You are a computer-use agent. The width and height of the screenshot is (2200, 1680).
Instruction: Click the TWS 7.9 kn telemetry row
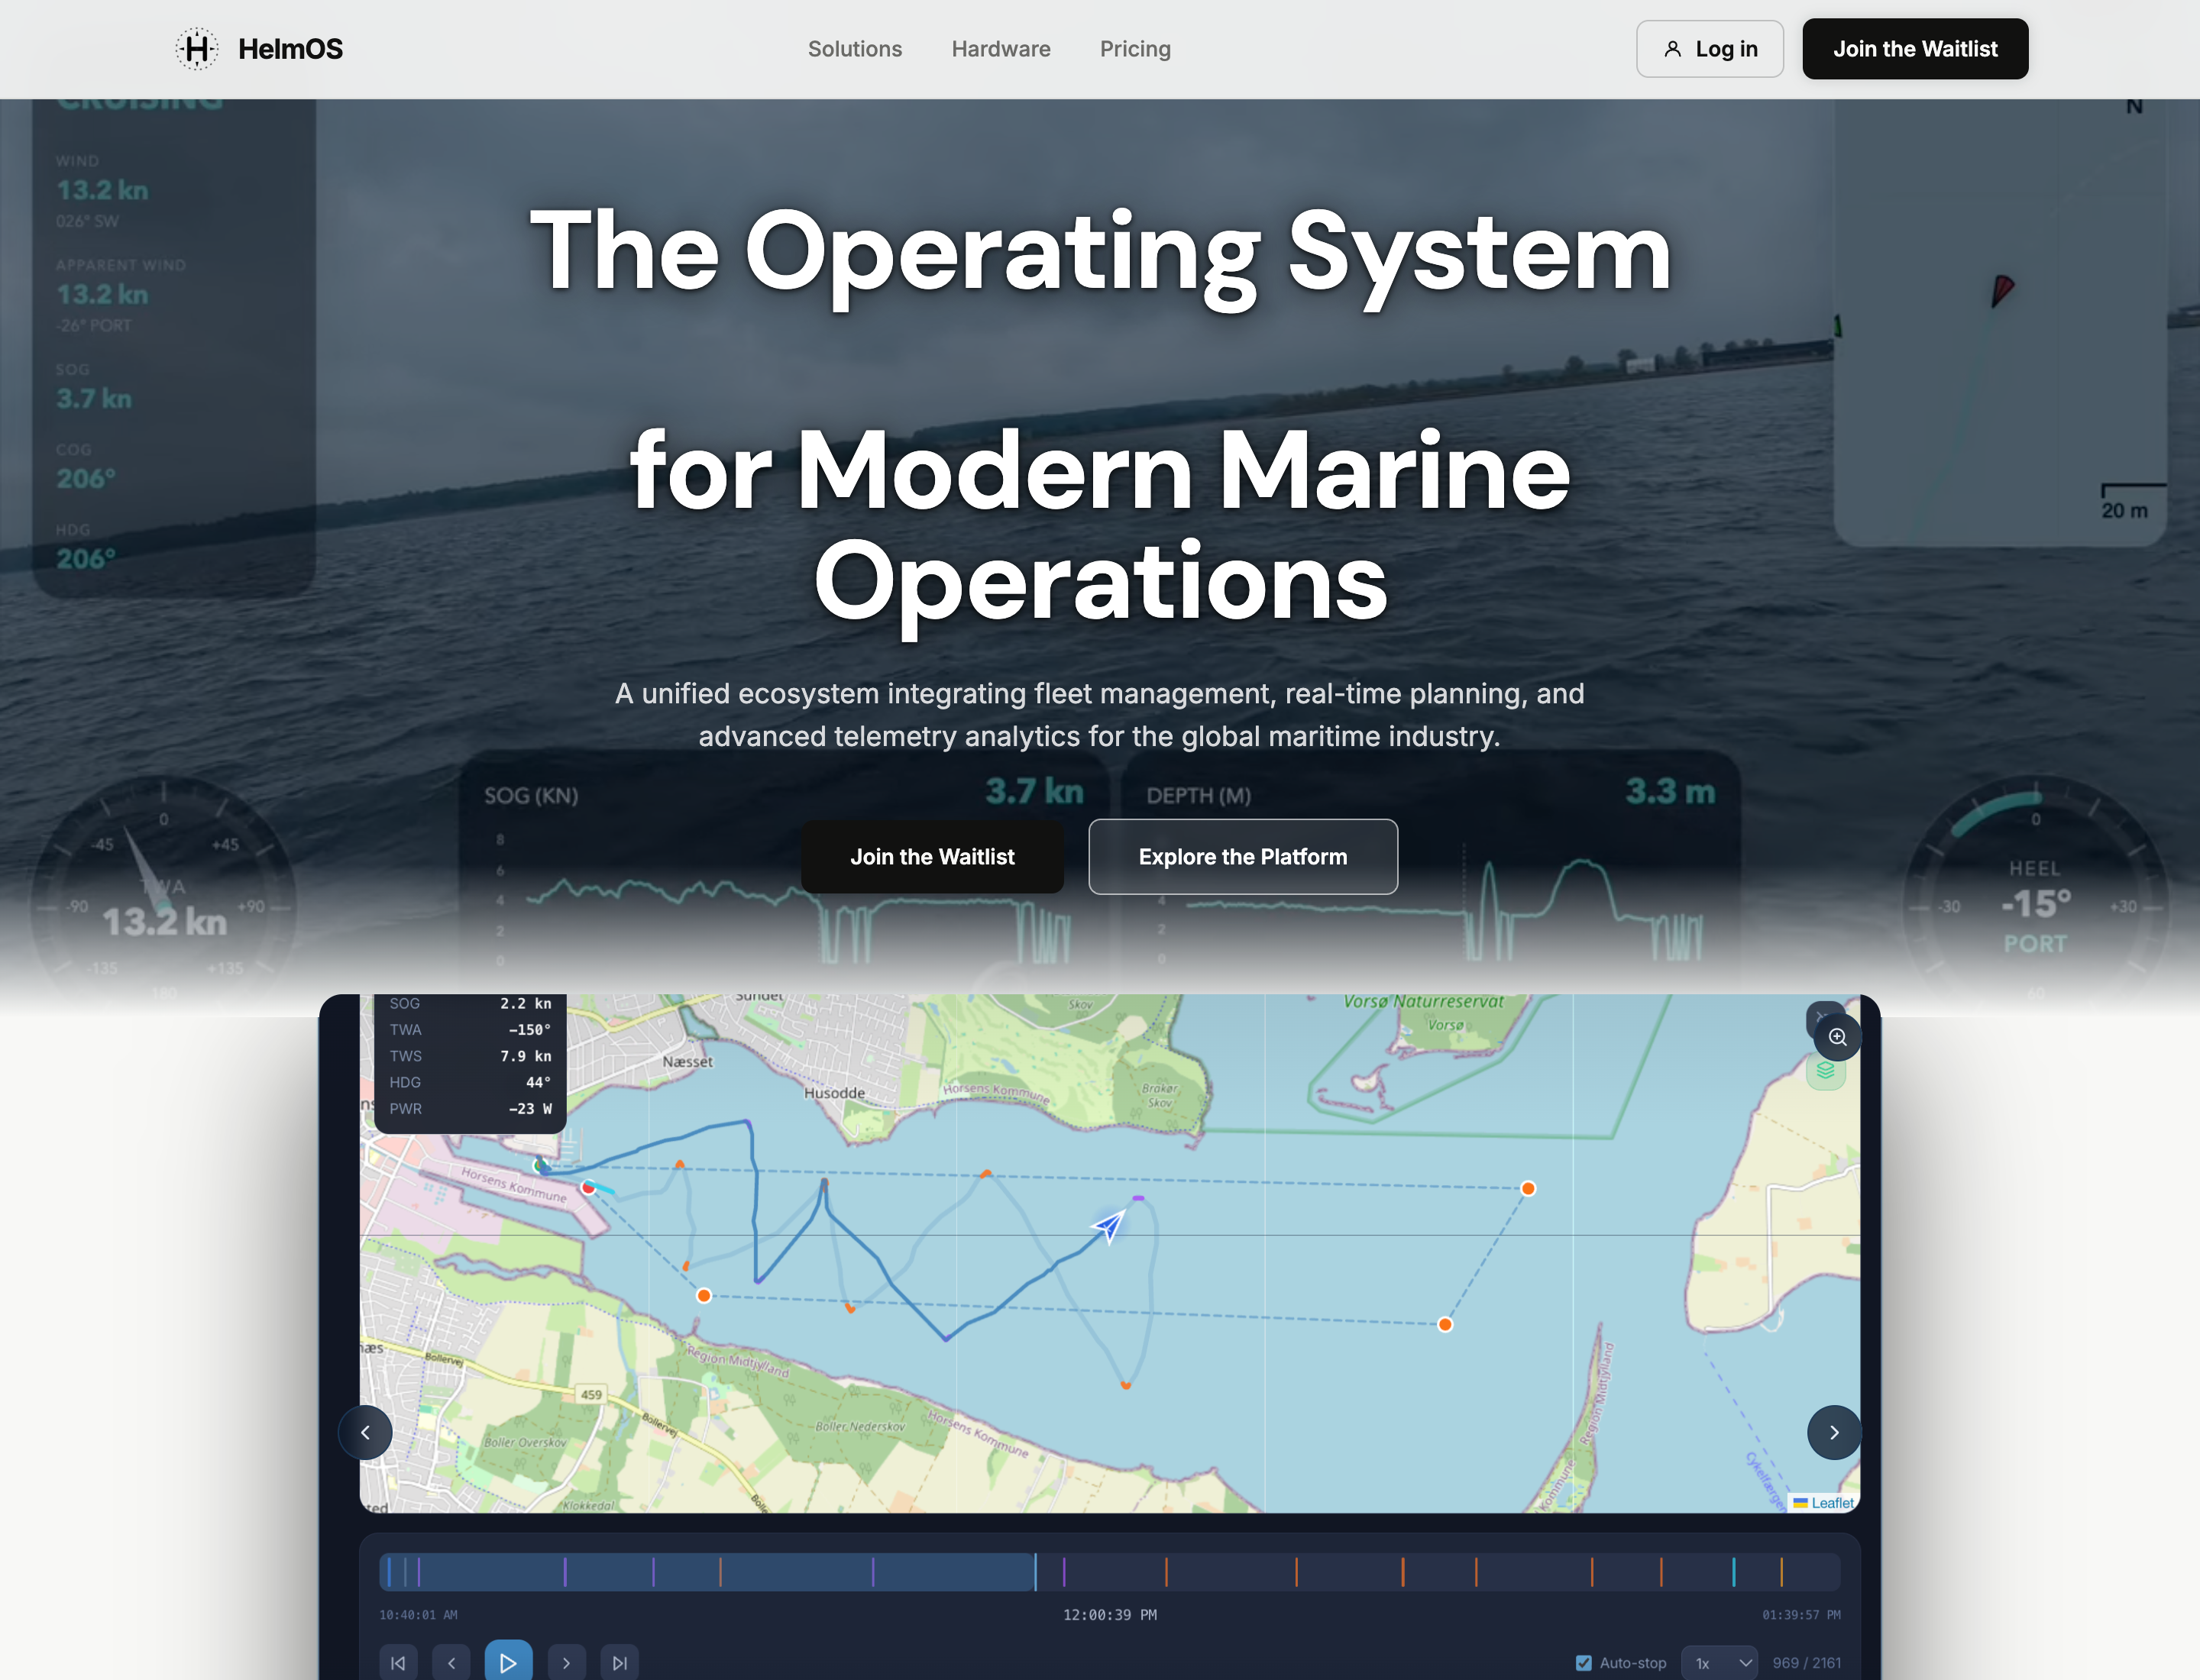[x=471, y=1056]
